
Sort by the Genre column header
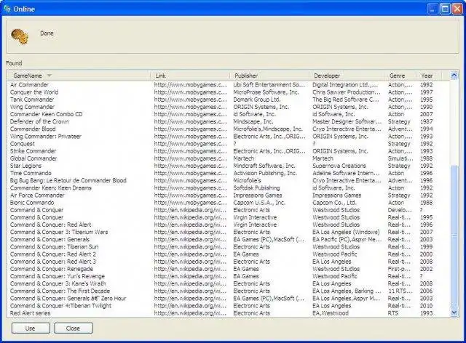click(400, 76)
